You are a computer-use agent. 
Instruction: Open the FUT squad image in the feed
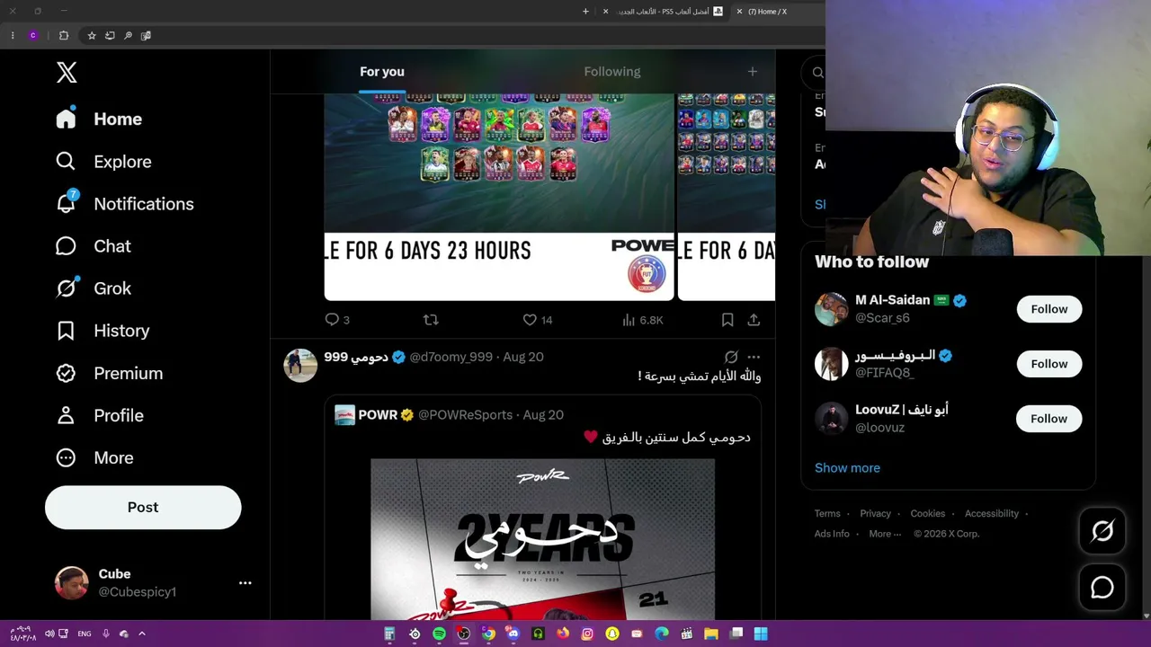499,197
